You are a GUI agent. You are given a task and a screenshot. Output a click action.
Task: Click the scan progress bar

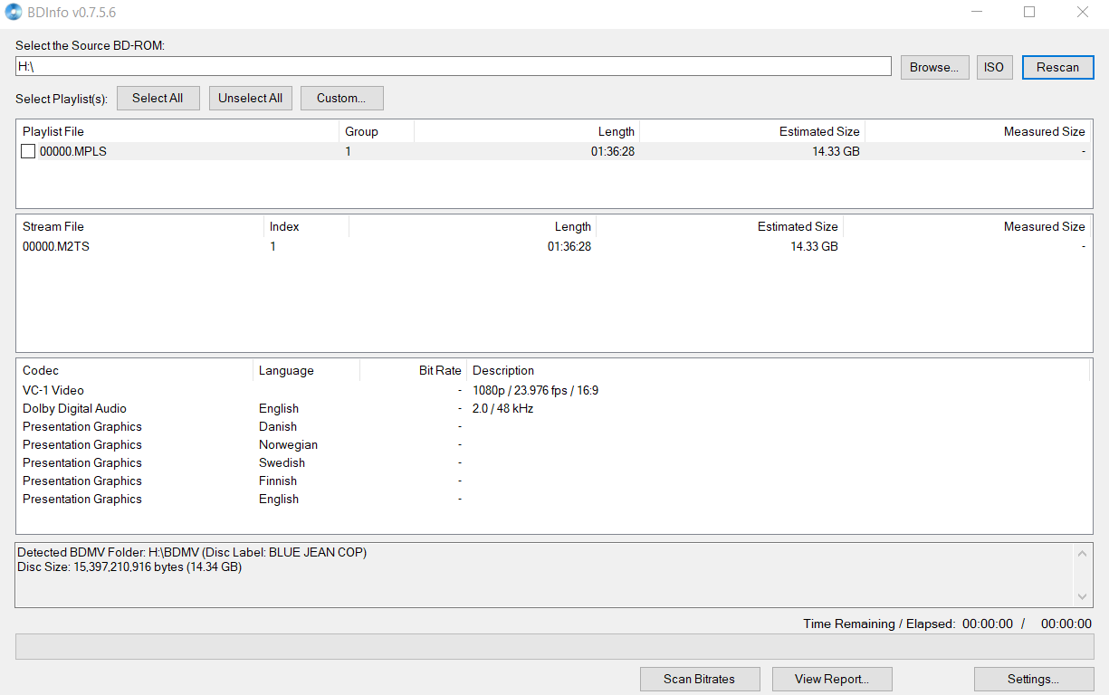554,647
